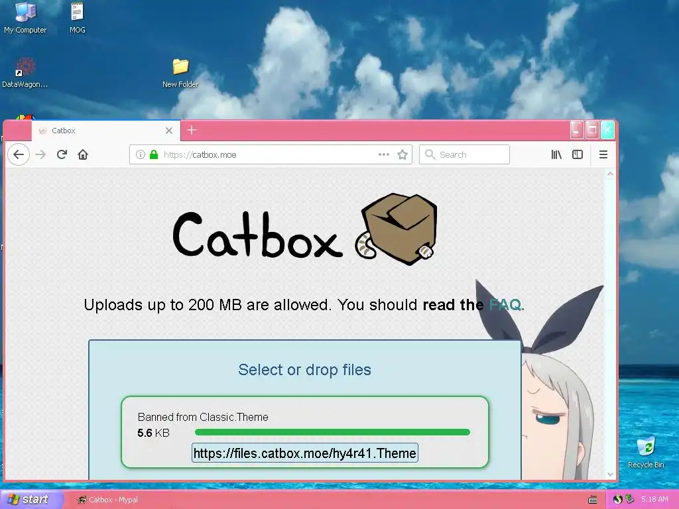Close the Catbox tab

click(169, 131)
